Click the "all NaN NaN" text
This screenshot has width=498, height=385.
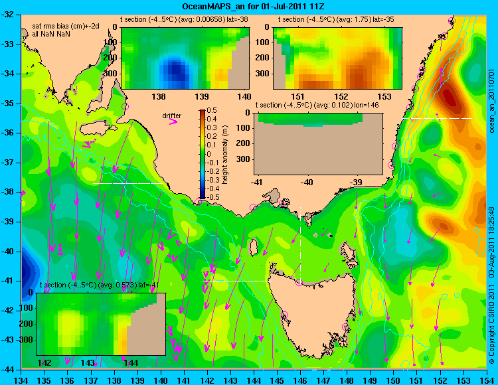pyautogui.click(x=51, y=34)
